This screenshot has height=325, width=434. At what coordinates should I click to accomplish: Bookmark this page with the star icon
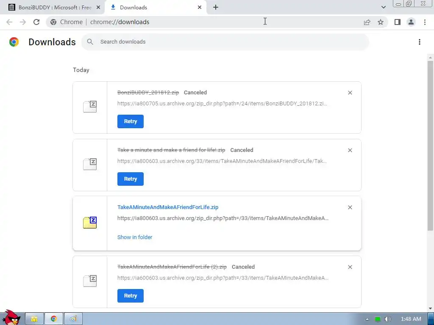click(381, 22)
